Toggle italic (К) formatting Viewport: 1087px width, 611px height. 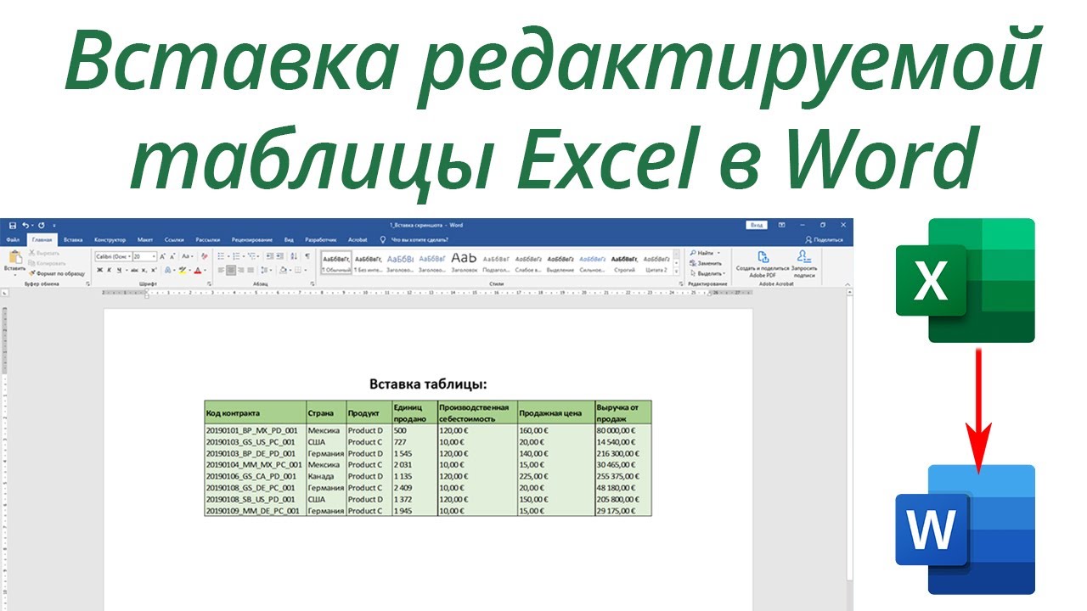[110, 271]
